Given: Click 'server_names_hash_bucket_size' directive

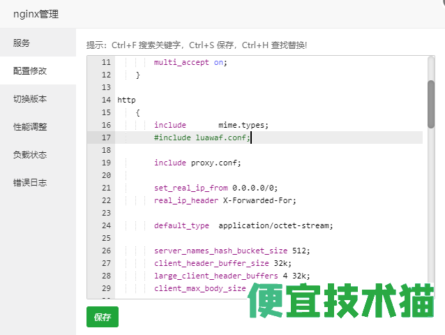Looking at the screenshot, I should tap(220, 251).
